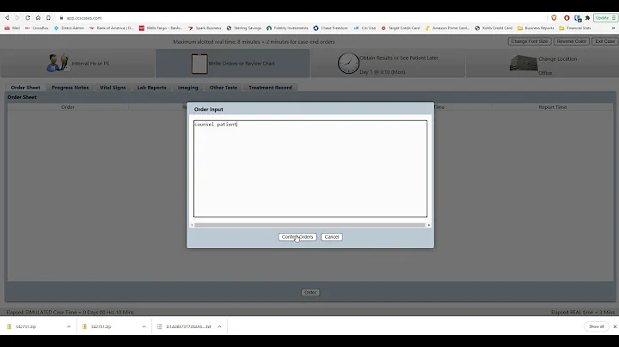
Task: Select the Write Orders or Review Chart label
Action: point(242,64)
